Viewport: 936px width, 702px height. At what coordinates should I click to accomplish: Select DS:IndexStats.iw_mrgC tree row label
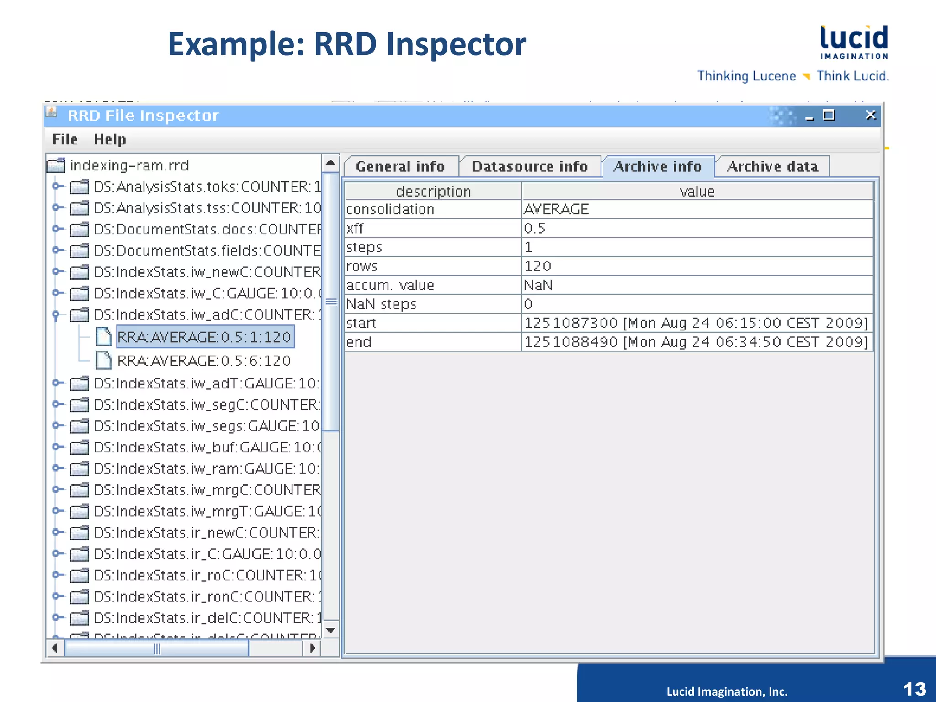(207, 490)
